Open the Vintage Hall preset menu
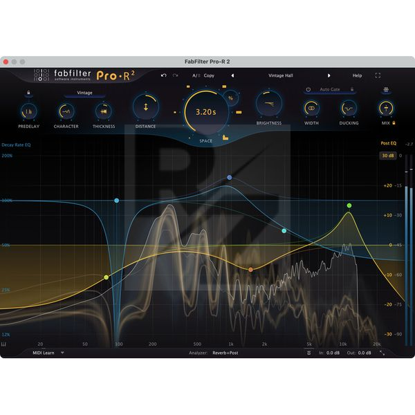This screenshot has width=415, height=415. point(281,75)
